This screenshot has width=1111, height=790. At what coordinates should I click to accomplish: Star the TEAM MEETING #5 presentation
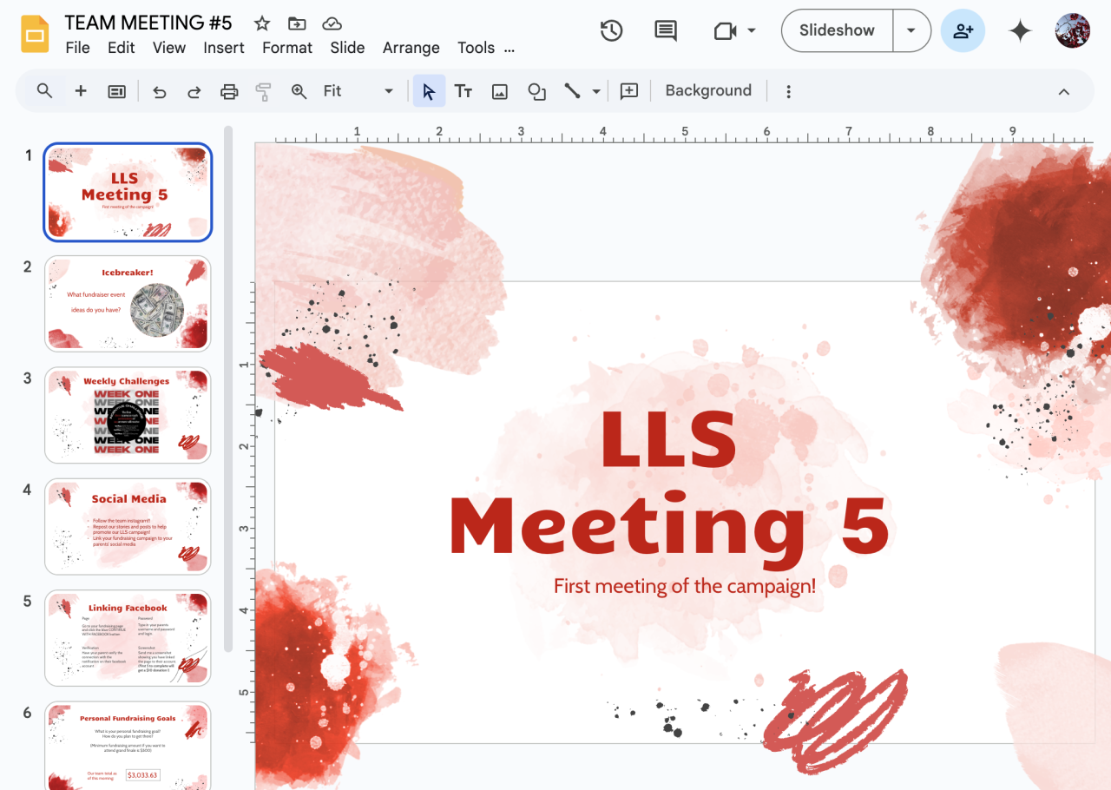tap(261, 23)
